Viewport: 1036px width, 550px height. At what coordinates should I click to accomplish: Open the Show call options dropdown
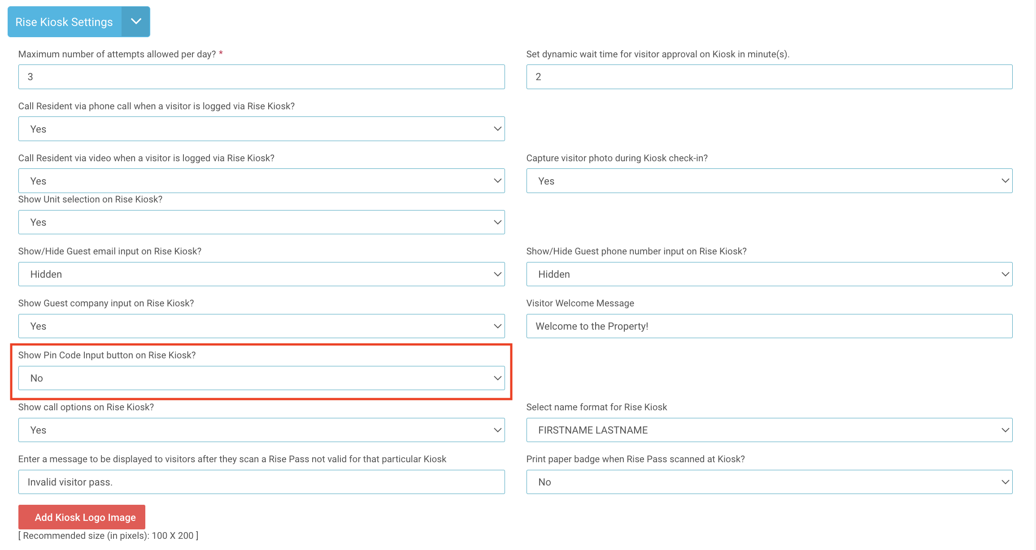[261, 430]
